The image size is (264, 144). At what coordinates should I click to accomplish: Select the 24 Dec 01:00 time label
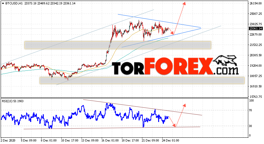pos(170,140)
